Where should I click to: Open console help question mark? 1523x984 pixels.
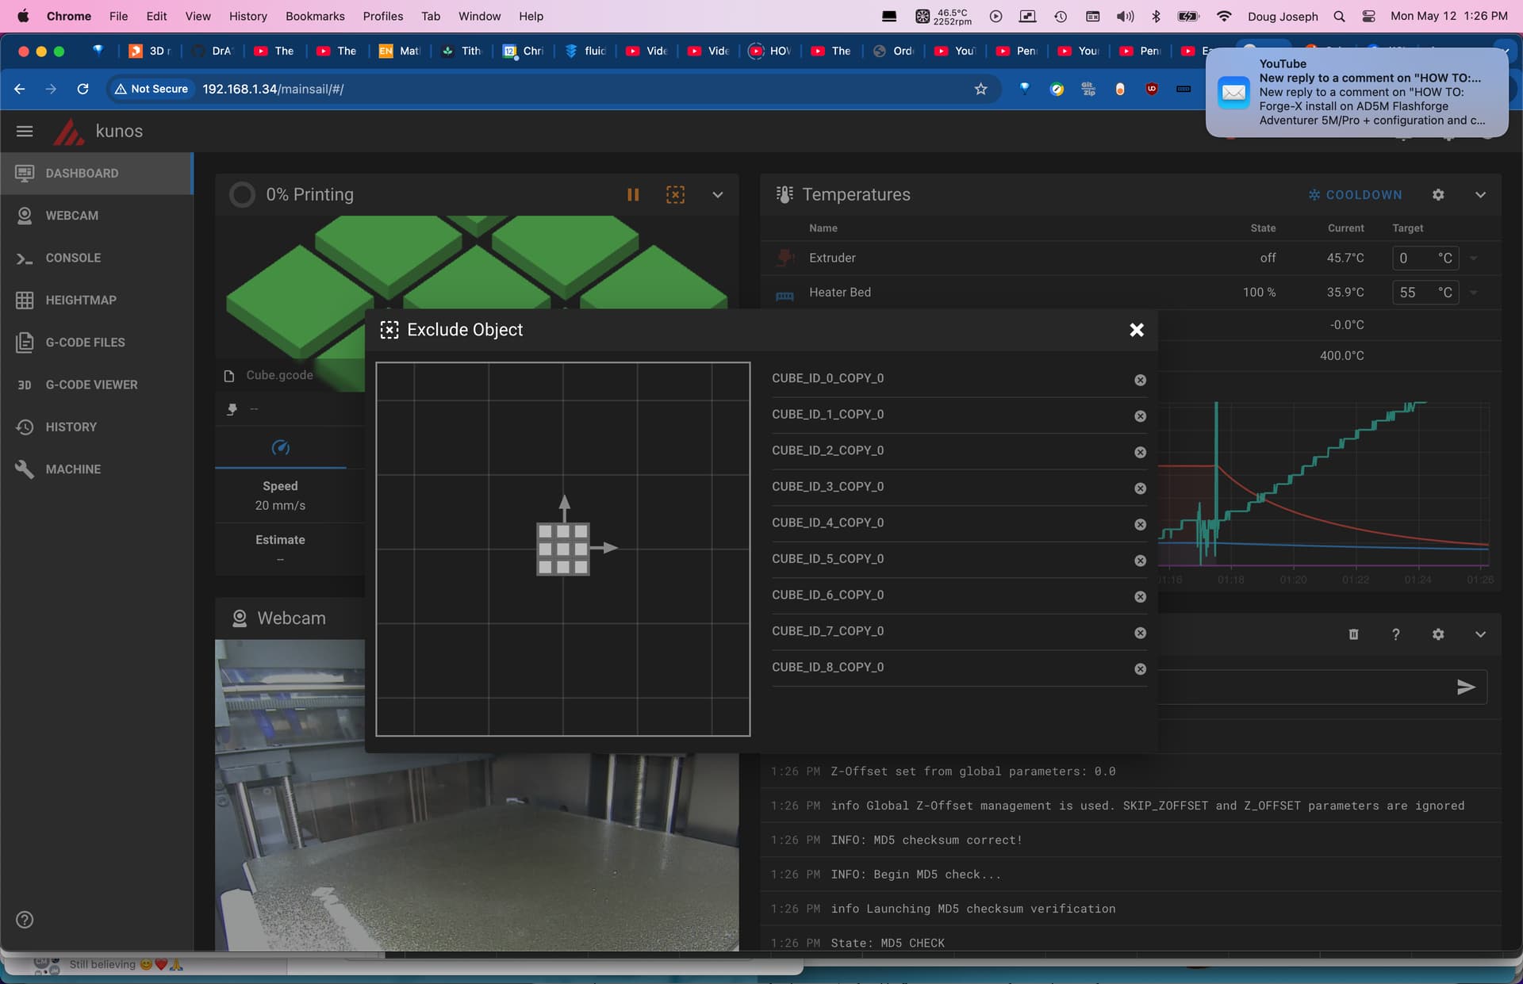pos(1395,634)
